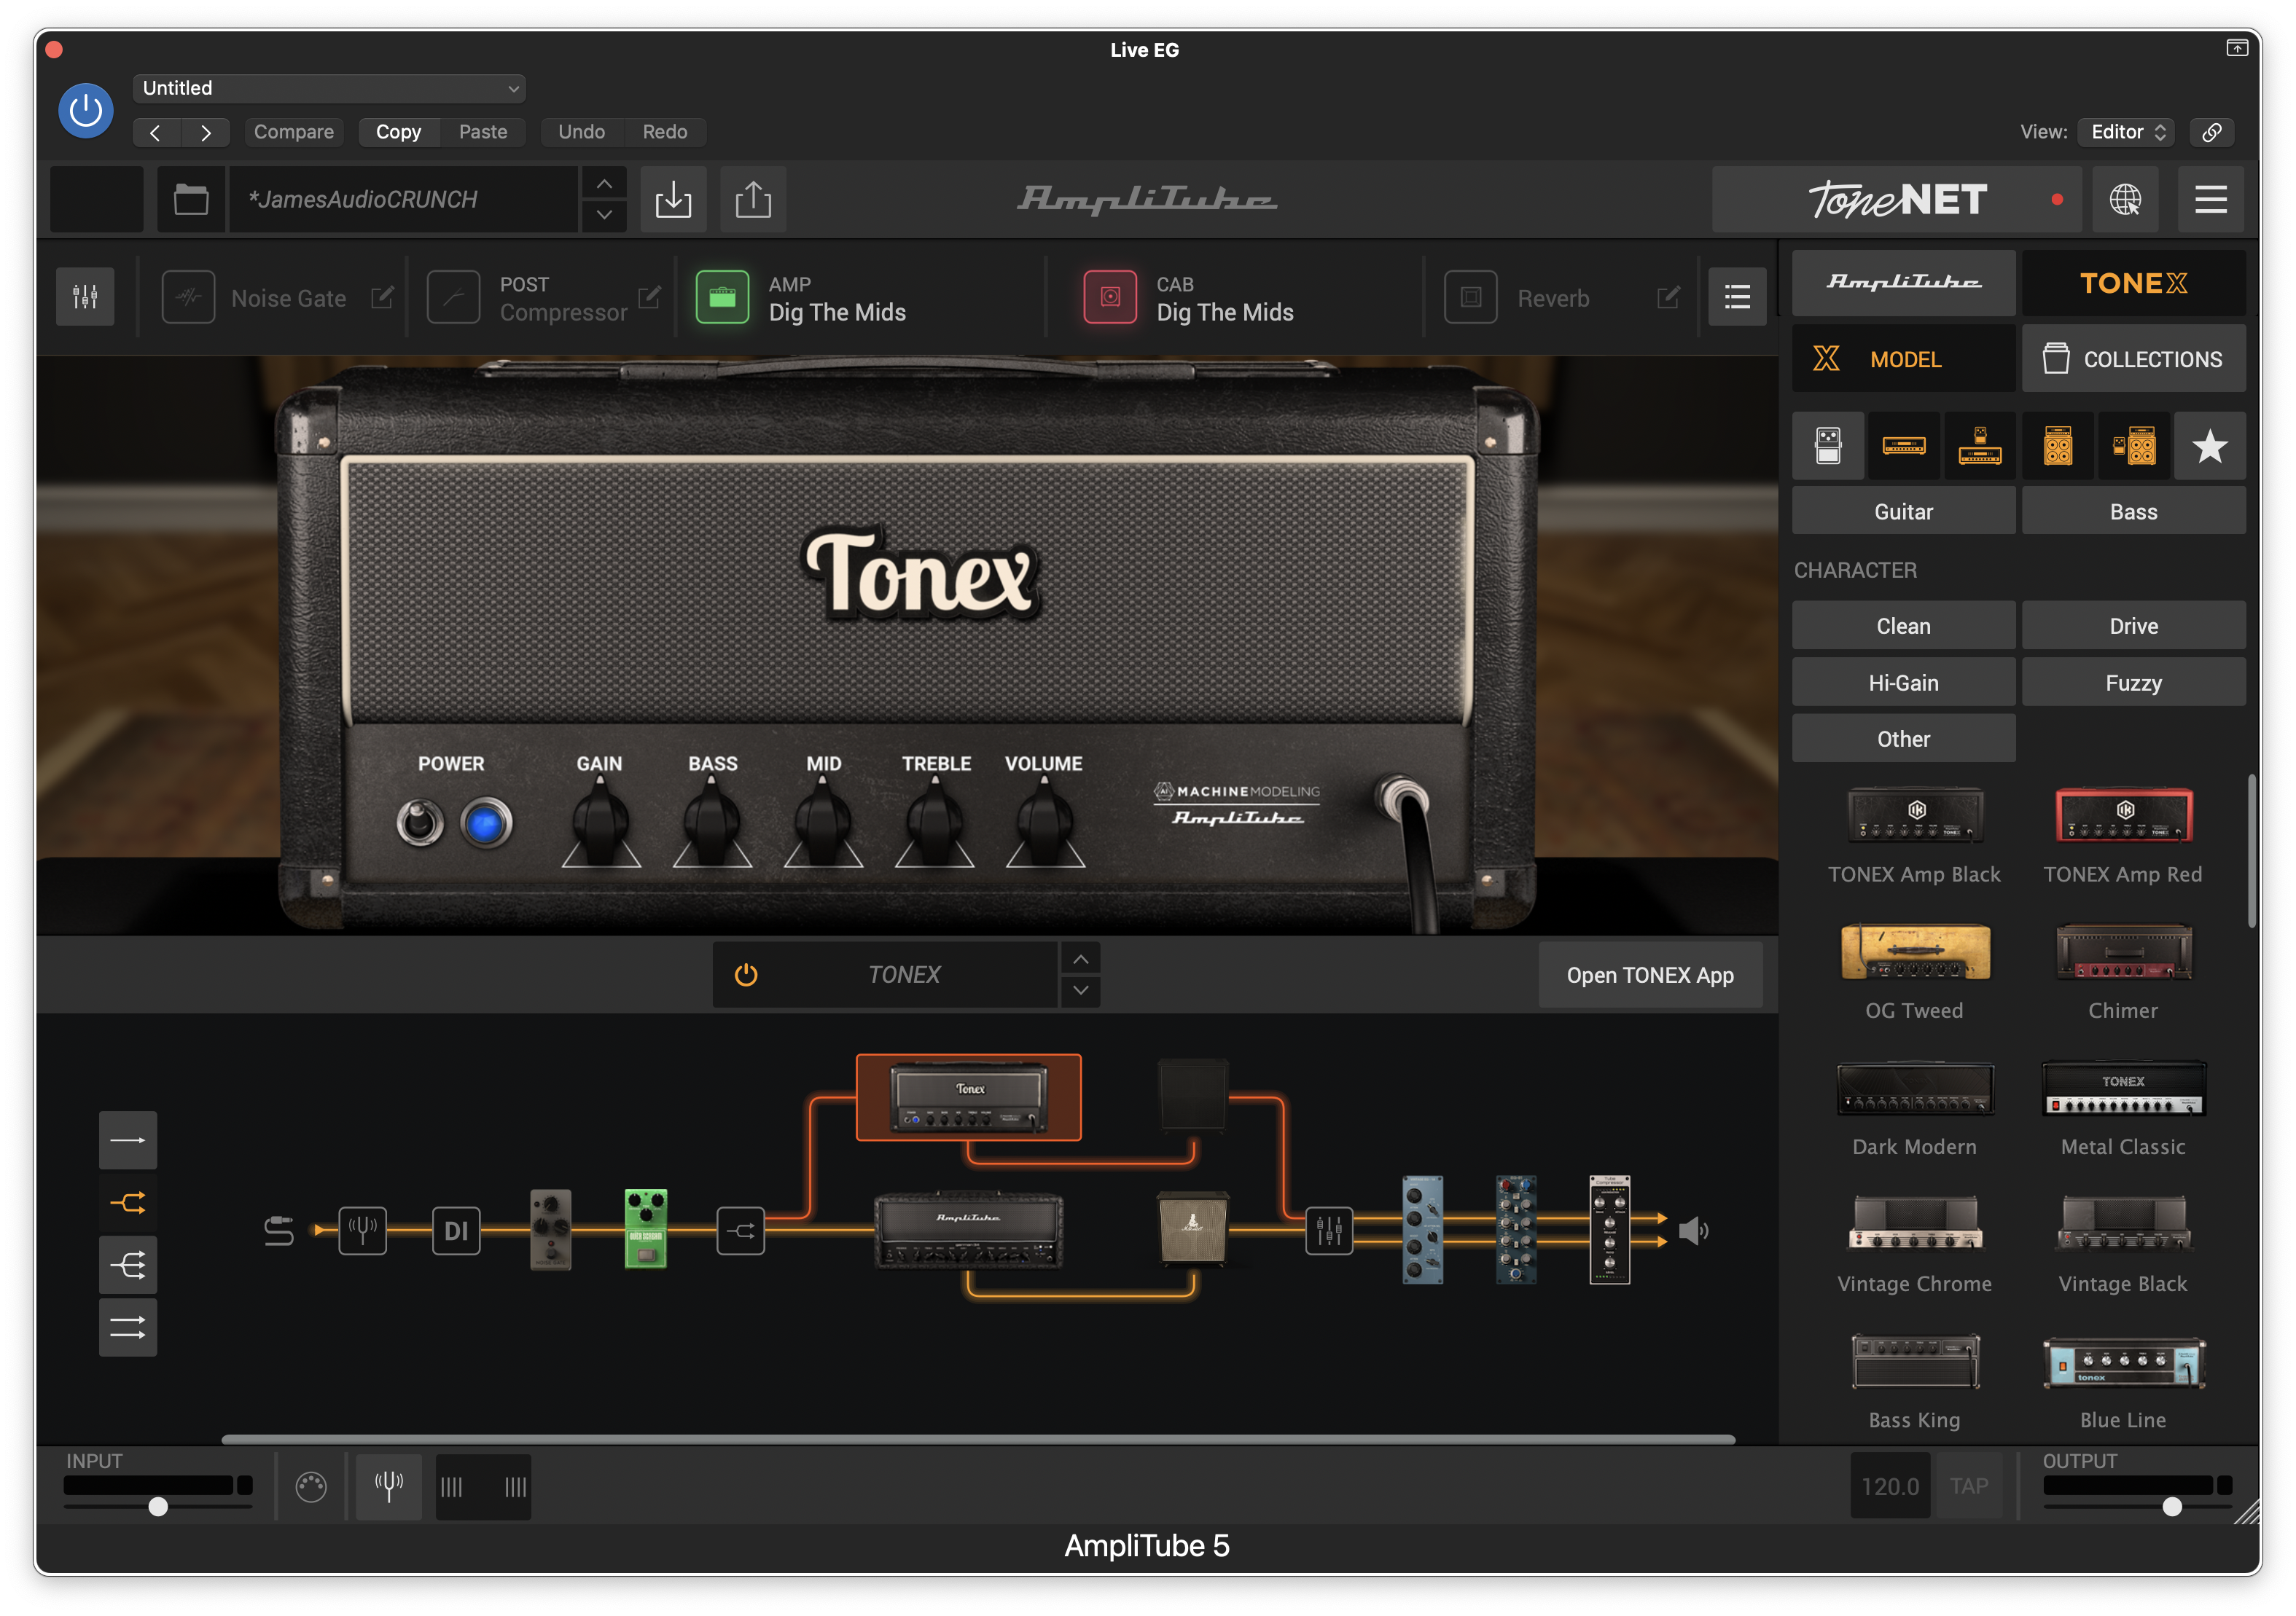Toggle the TONEX model power button

tap(746, 974)
